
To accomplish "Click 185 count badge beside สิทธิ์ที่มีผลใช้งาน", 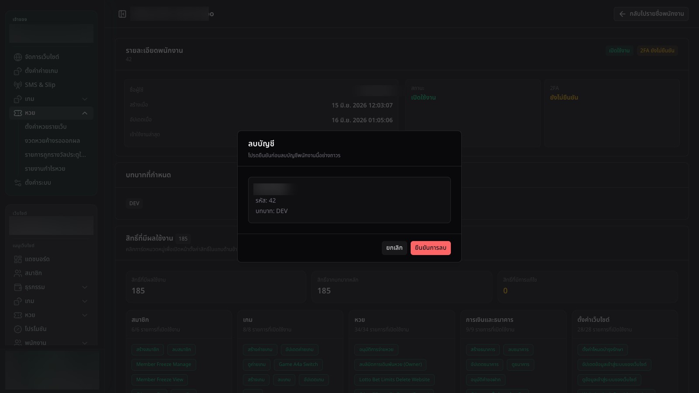I will coord(183,239).
